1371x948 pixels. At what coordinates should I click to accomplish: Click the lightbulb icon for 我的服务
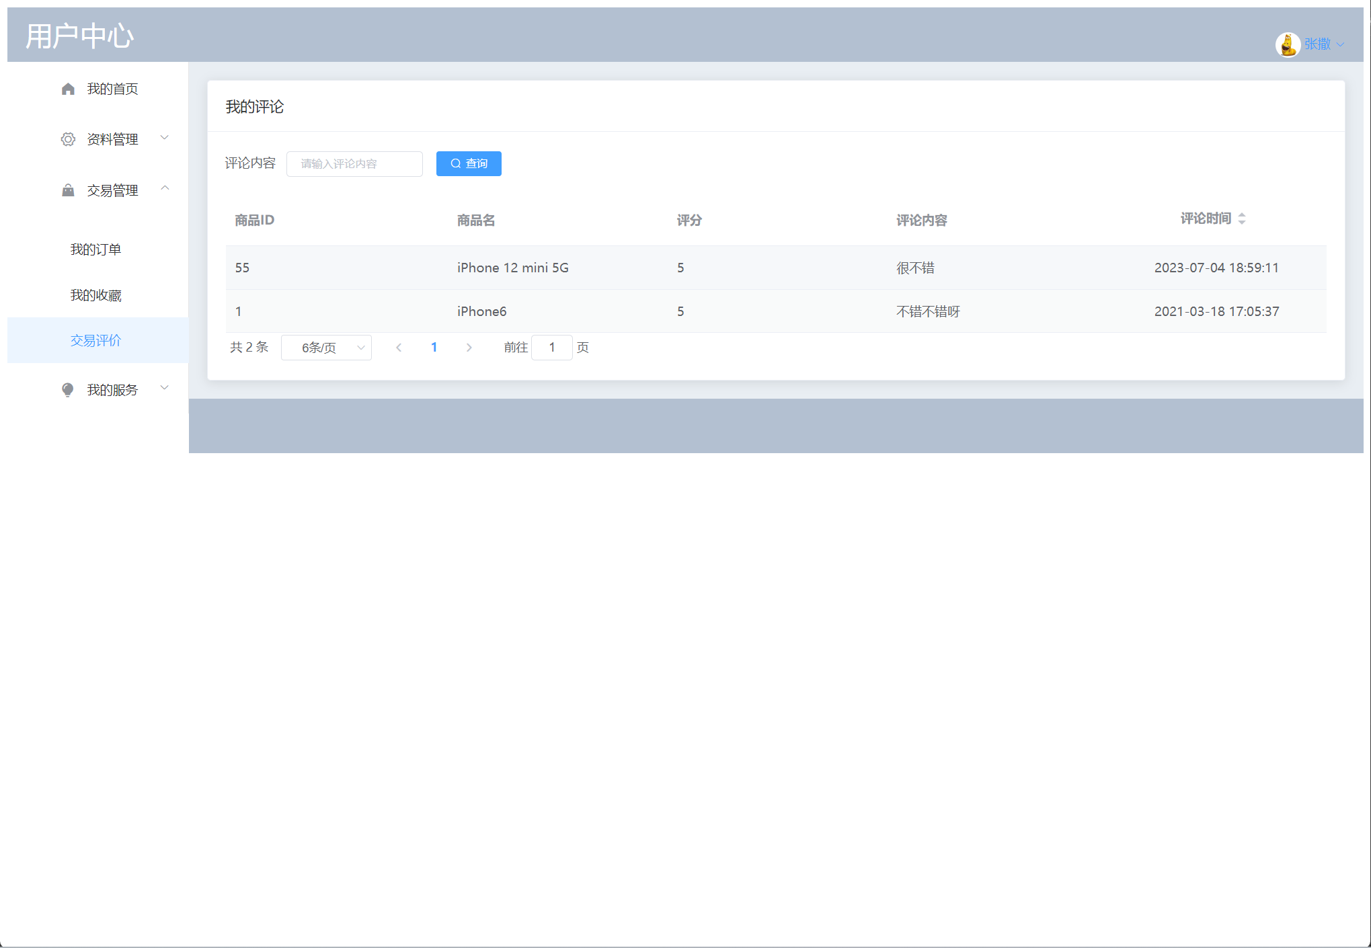pyautogui.click(x=68, y=390)
